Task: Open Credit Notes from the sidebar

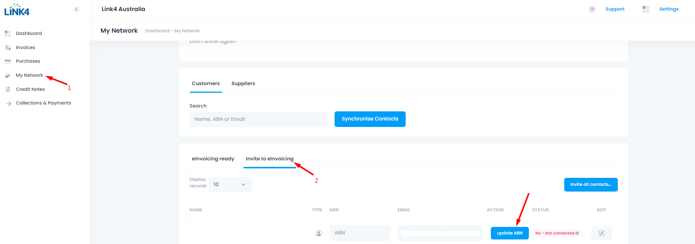Action: coord(30,89)
